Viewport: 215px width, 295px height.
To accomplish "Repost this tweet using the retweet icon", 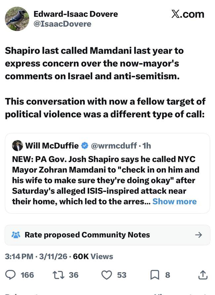I will (x=58, y=275).
